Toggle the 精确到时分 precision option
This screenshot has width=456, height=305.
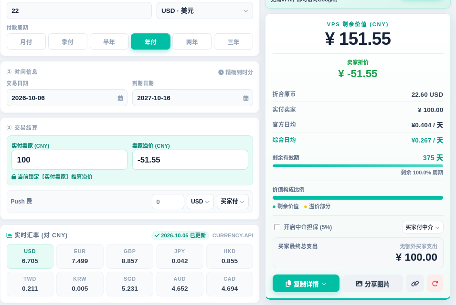[235, 72]
